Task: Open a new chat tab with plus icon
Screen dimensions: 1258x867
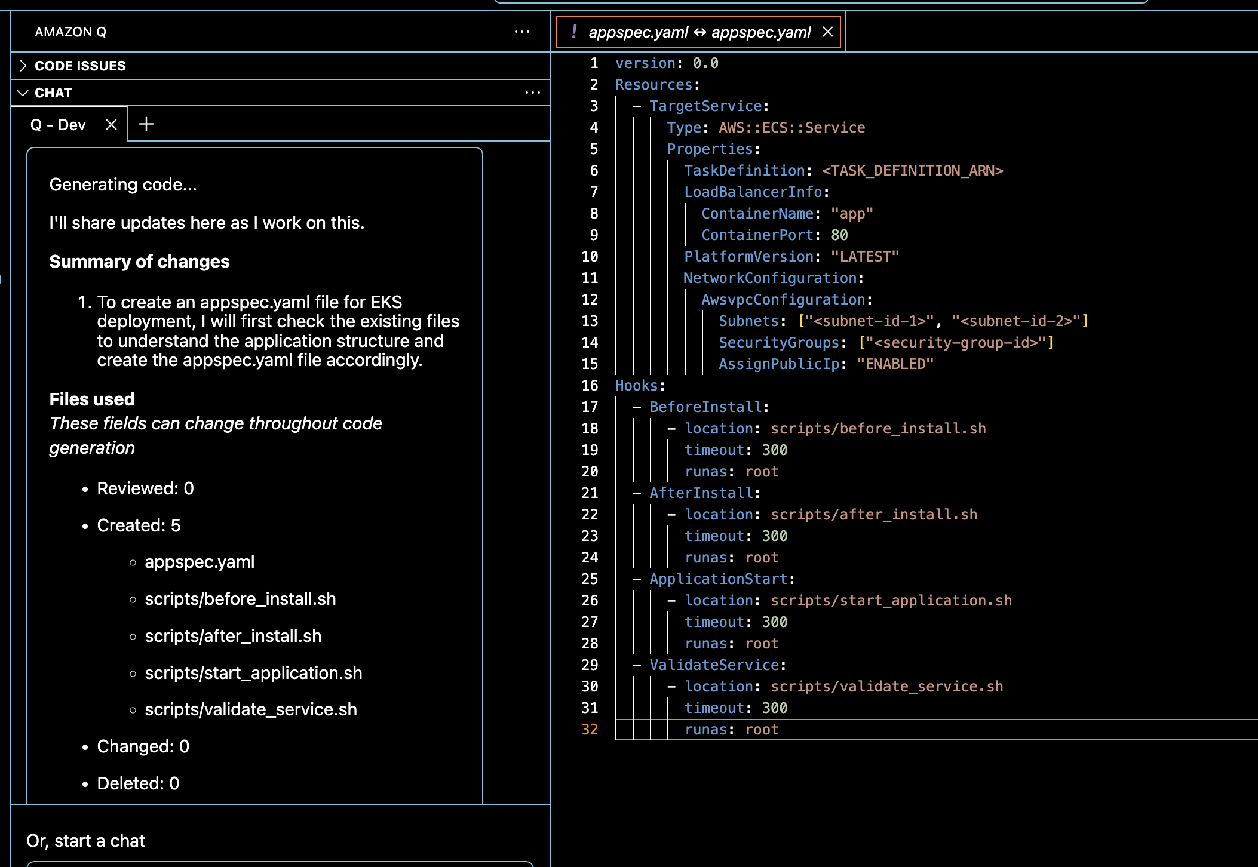Action: [x=146, y=124]
